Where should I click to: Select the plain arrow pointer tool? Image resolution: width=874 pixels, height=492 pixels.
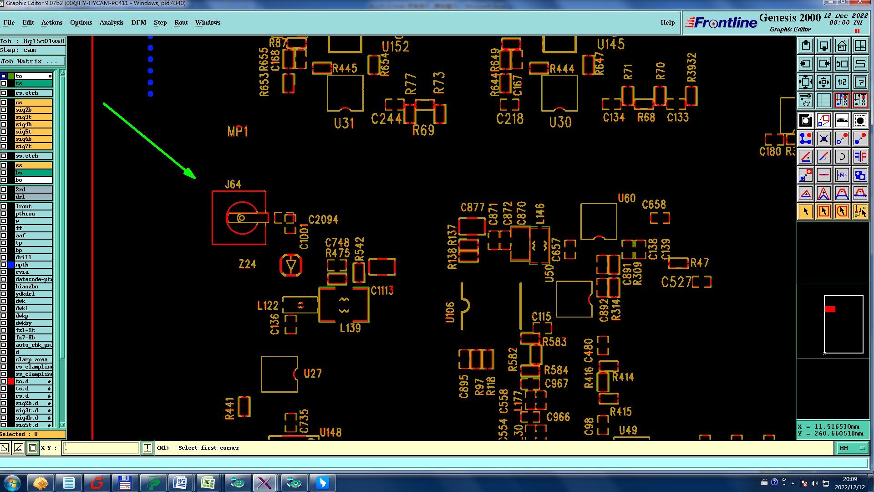(805, 211)
